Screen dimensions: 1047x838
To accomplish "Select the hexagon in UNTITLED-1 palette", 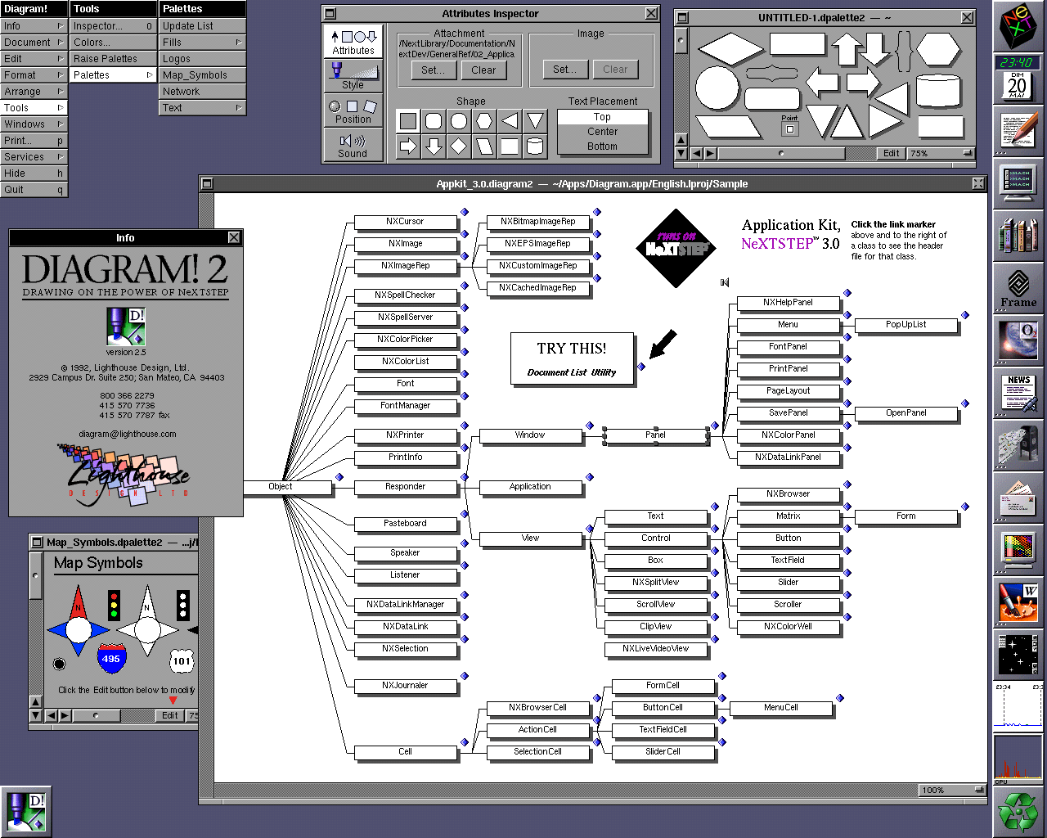I will (x=938, y=49).
